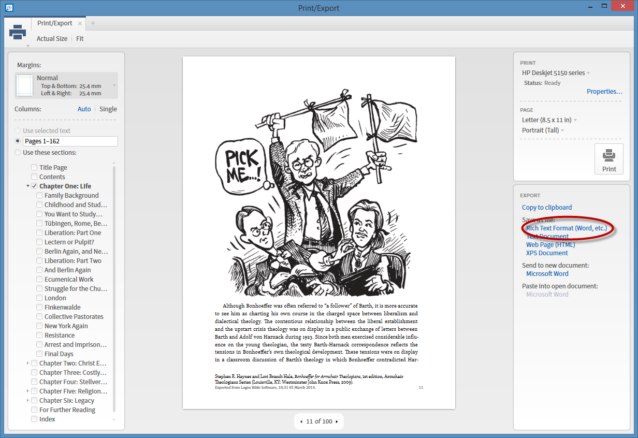Save as Web Page (HTML)
This screenshot has height=438, width=638.
[x=550, y=245]
